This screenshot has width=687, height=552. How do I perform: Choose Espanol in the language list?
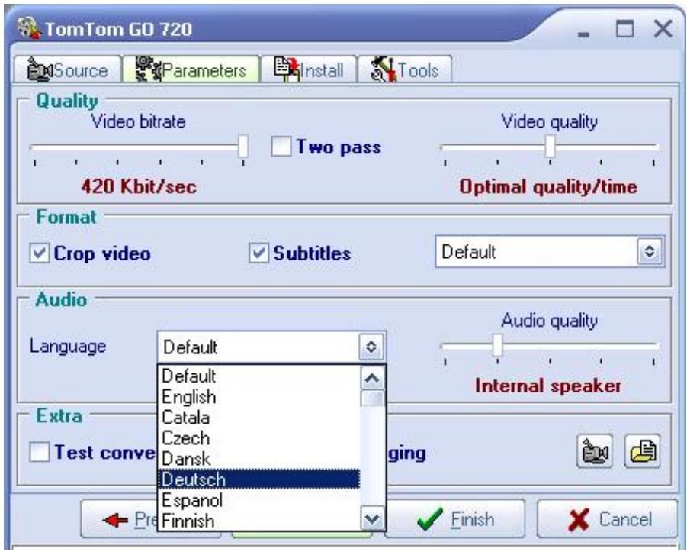click(x=258, y=500)
